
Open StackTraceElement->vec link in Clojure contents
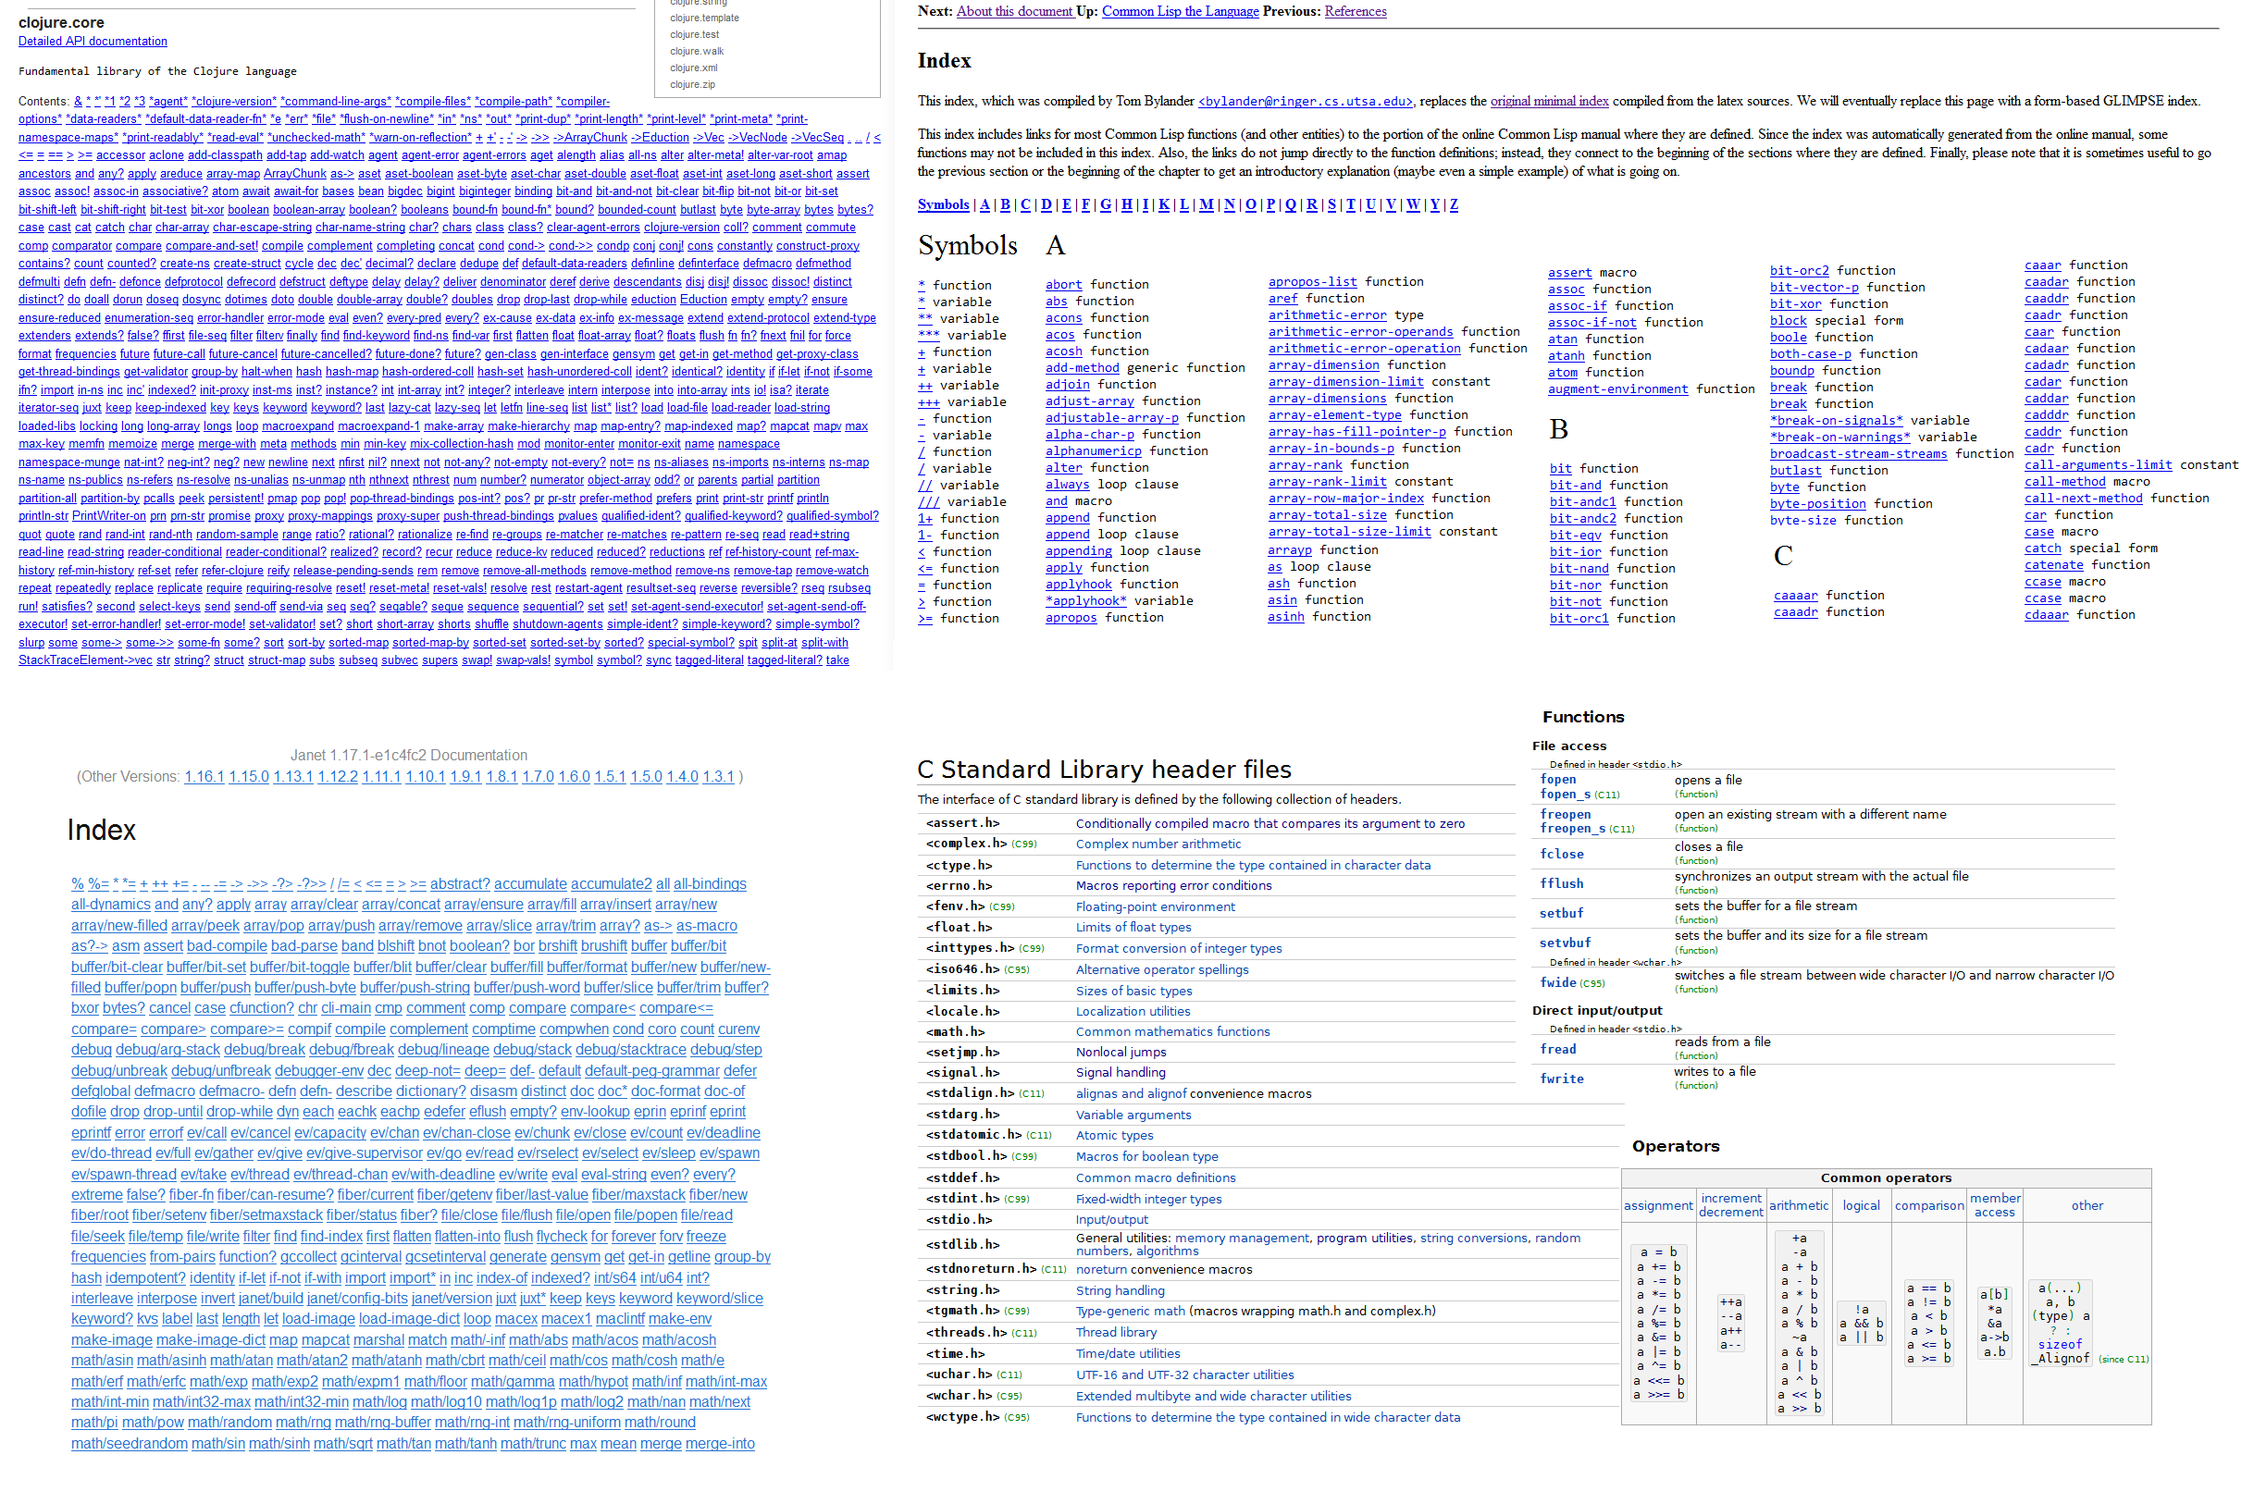(x=85, y=660)
